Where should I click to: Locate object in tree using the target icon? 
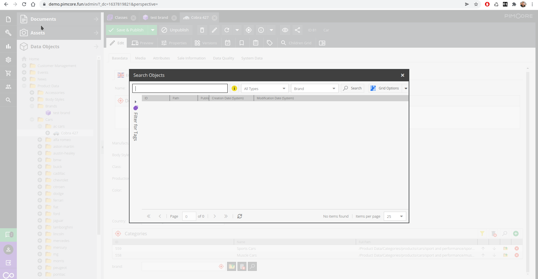point(248,30)
